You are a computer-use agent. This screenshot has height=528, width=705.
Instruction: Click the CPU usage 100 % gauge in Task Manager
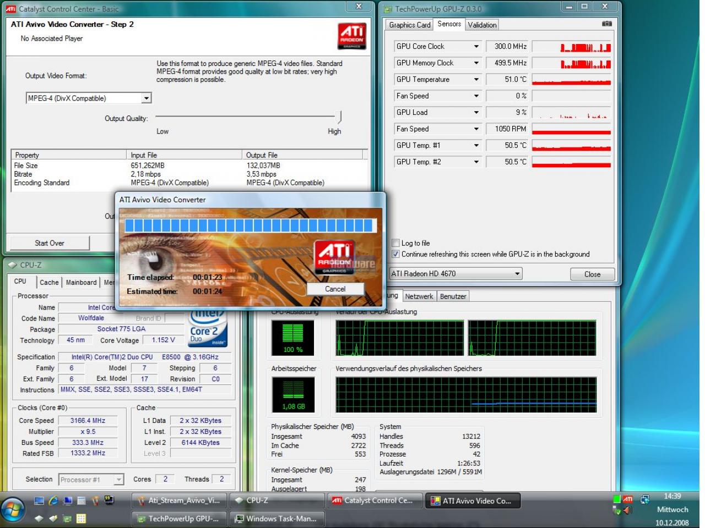(x=292, y=338)
